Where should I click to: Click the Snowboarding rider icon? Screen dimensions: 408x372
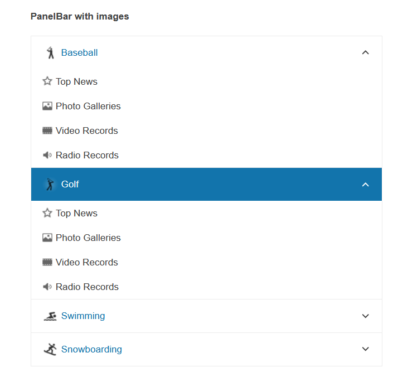50,350
